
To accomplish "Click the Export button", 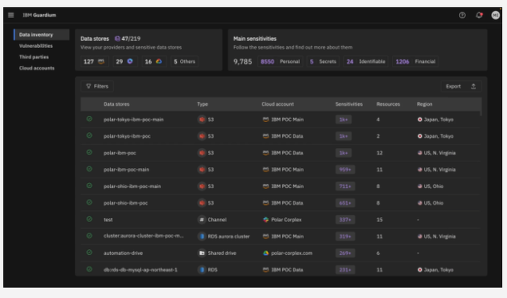I will [x=461, y=86].
